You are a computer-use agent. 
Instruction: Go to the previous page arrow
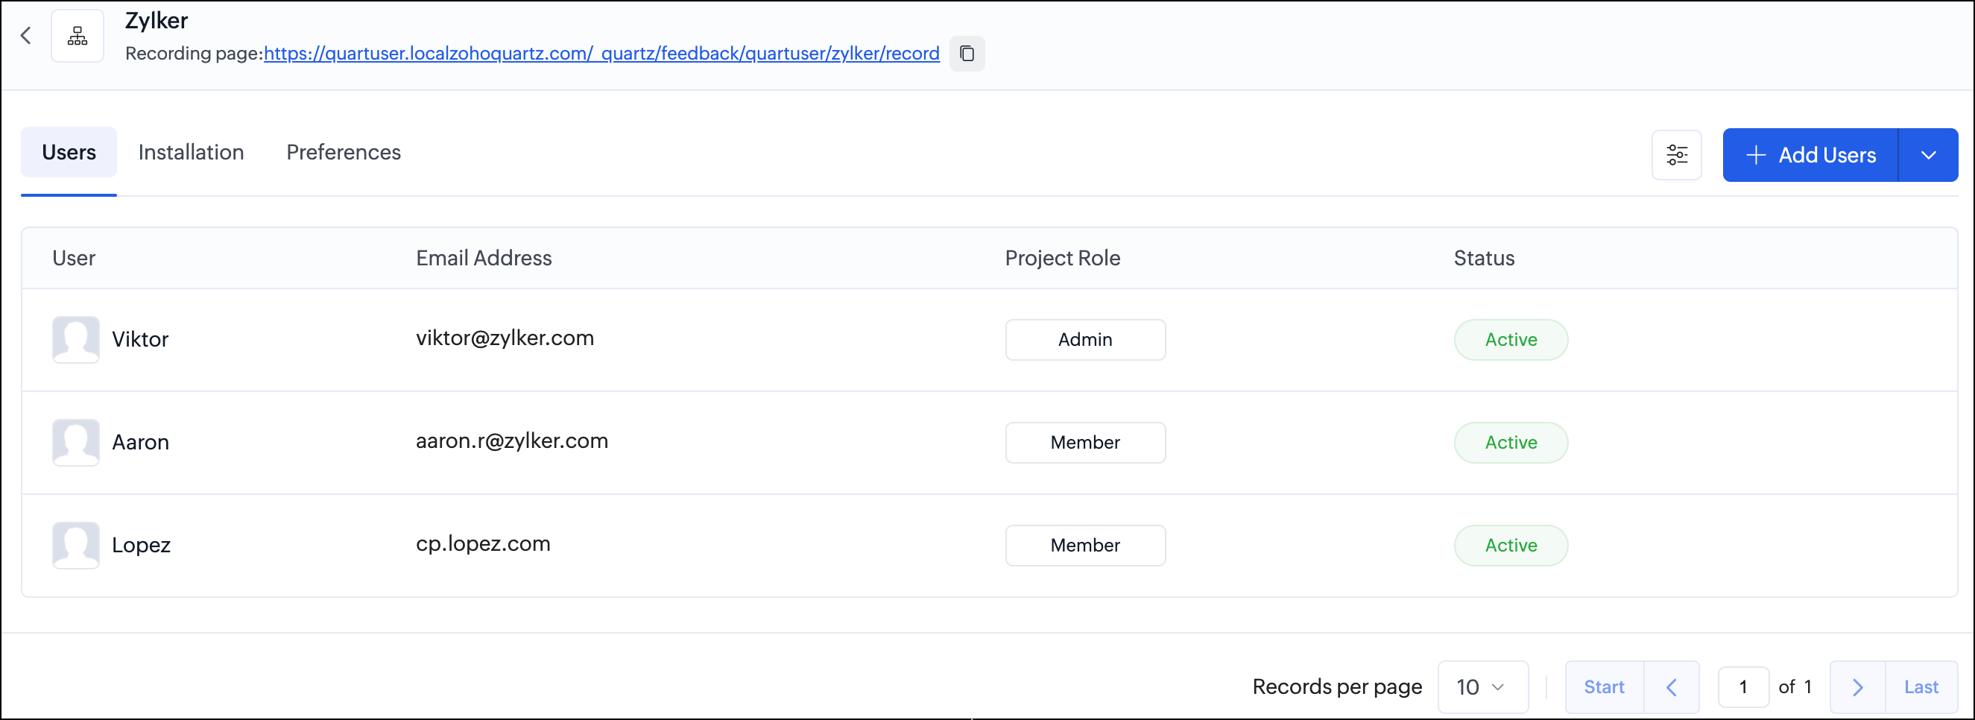tap(1672, 687)
